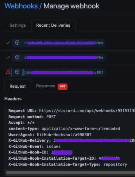Click the horizontal scrollbar under headers box
This screenshot has width=135, height=177.
pyautogui.click(x=70, y=173)
